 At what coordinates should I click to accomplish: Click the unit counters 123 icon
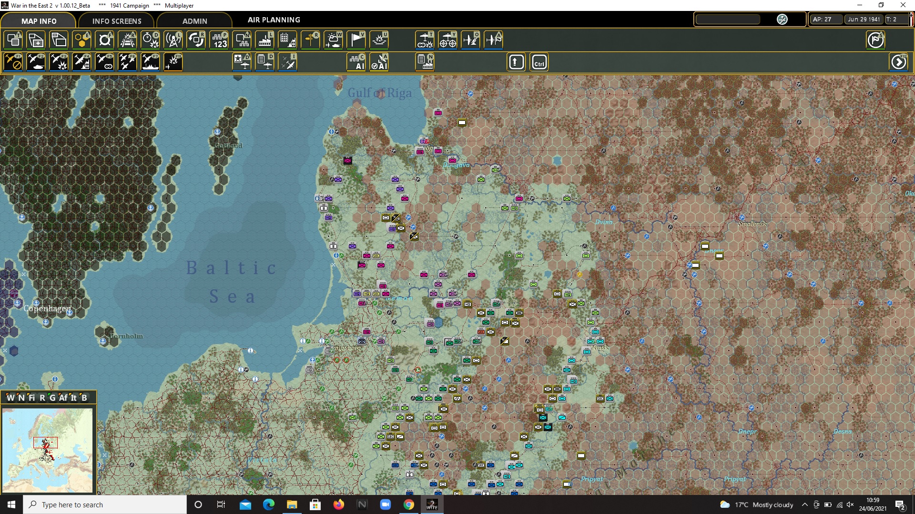pyautogui.click(x=219, y=40)
